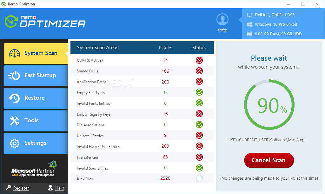Click the key icon beside Register
The image size is (325, 194).
(8, 188)
